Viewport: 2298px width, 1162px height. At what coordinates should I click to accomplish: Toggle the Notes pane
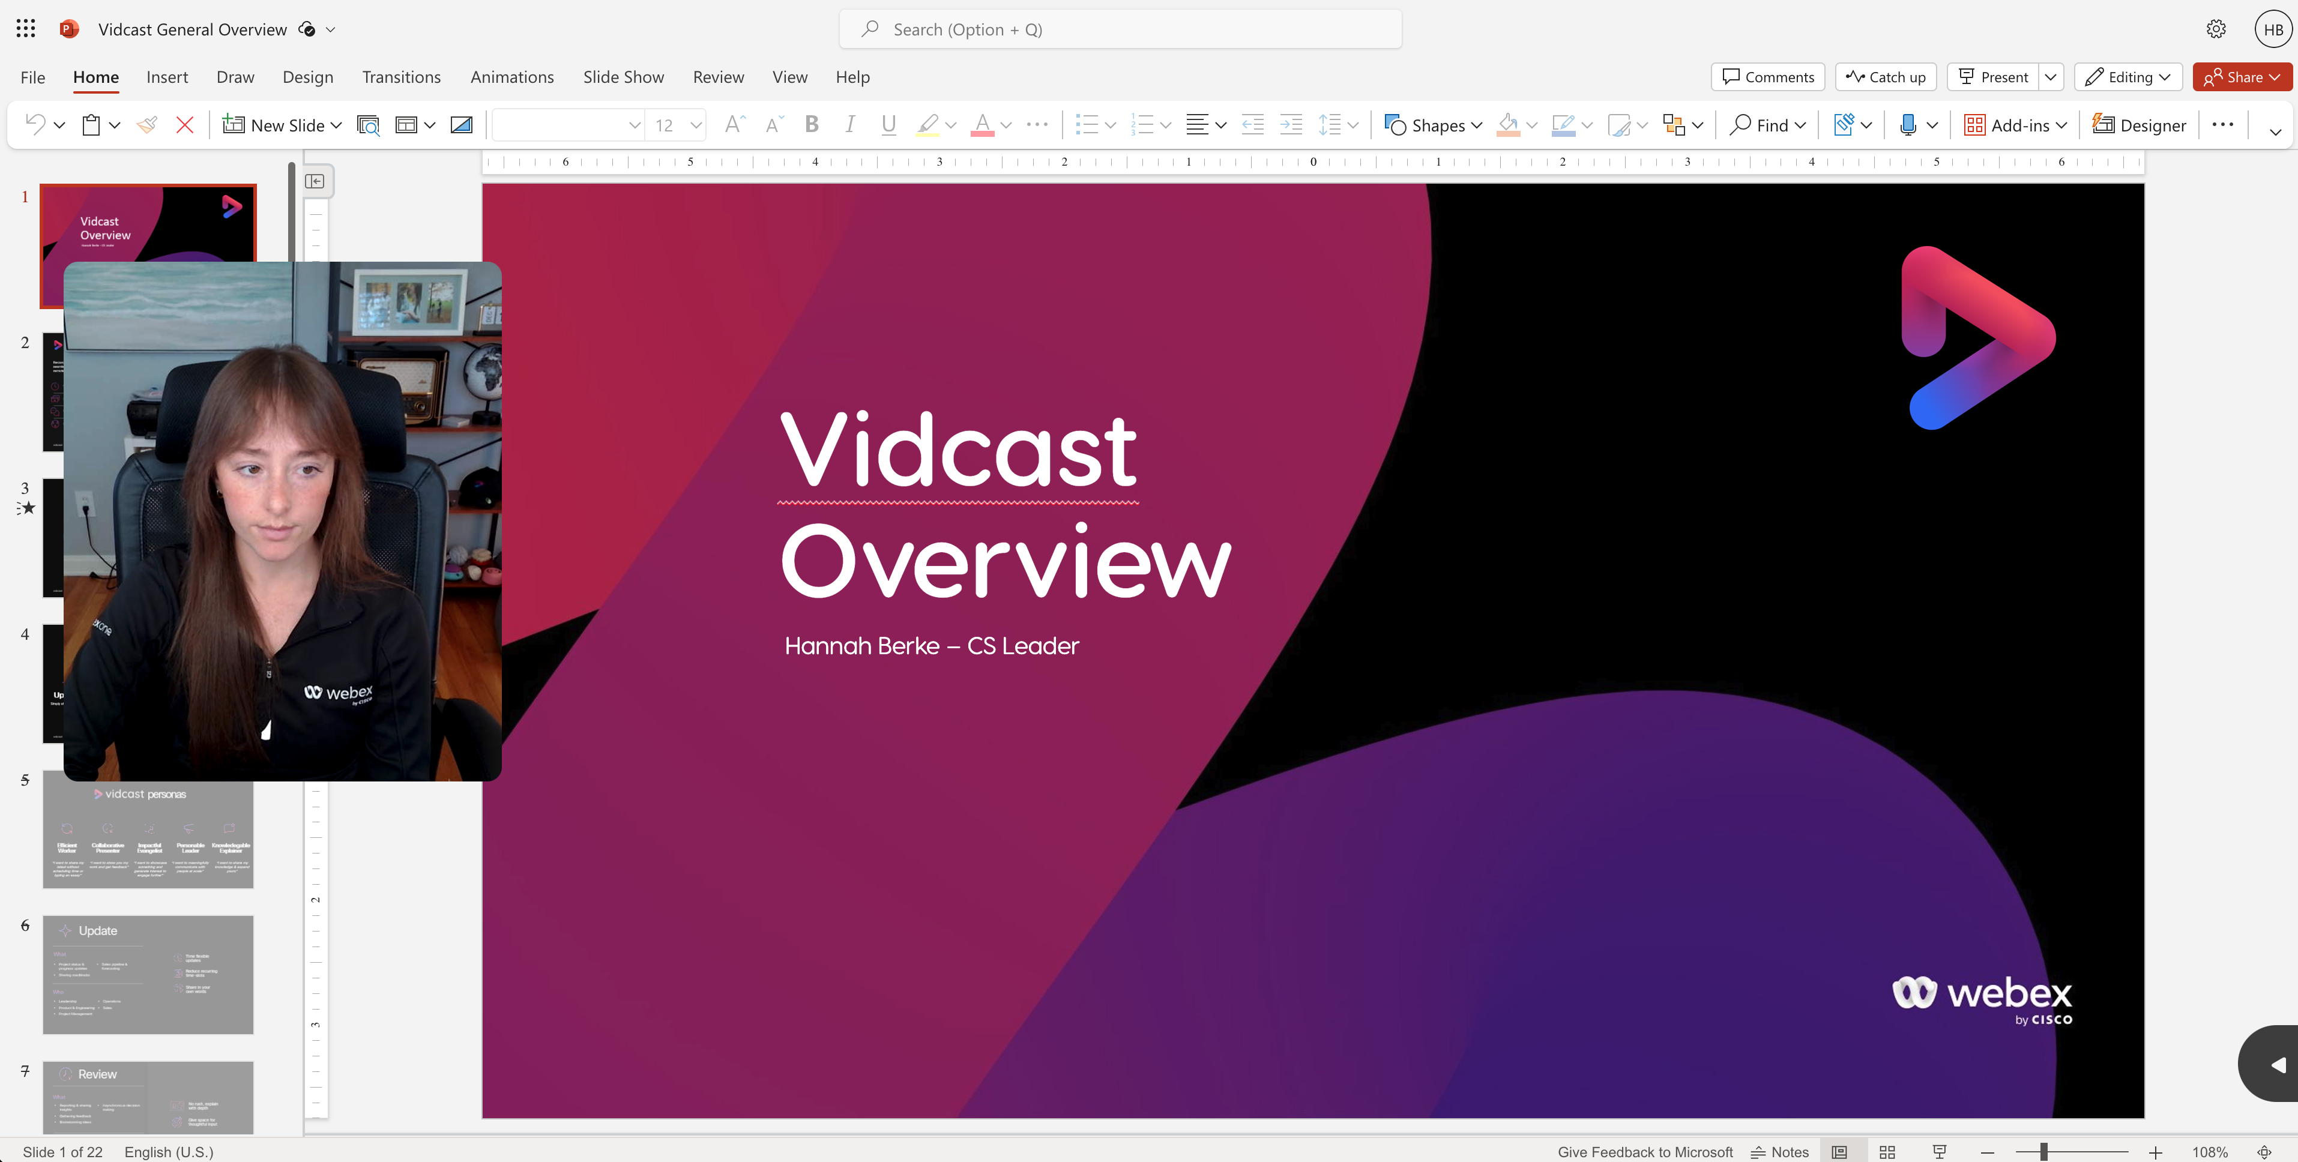click(x=1780, y=1152)
